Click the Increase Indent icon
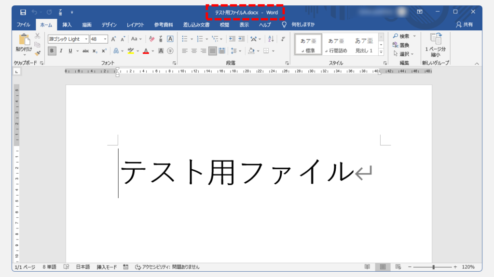The image size is (494, 277). click(241, 39)
